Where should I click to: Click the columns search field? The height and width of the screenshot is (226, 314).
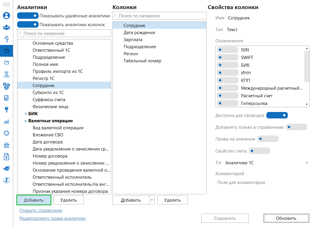[160, 16]
